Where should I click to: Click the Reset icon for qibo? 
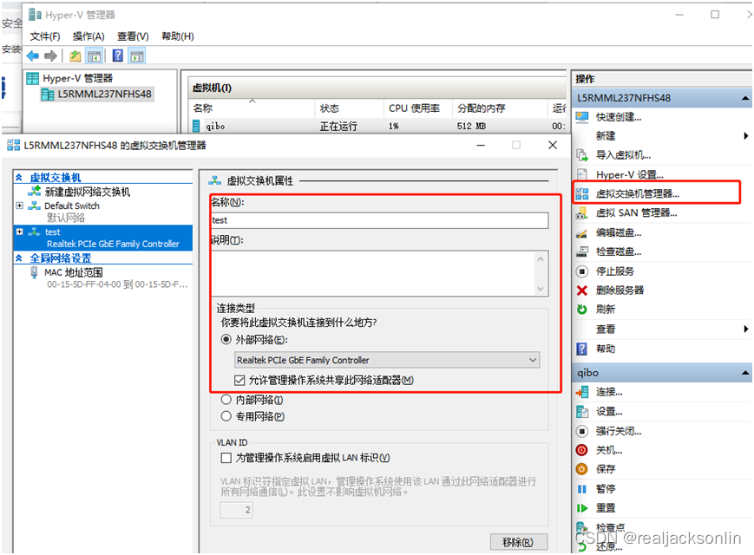click(582, 508)
